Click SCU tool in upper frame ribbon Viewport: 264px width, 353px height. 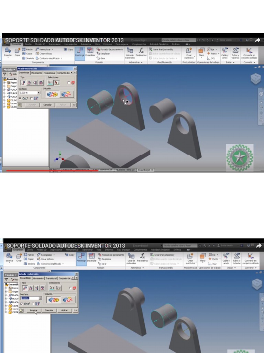coord(211,58)
